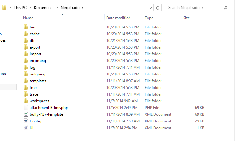Select the UI file name
The width and height of the screenshot is (235, 141).
tap(31, 128)
